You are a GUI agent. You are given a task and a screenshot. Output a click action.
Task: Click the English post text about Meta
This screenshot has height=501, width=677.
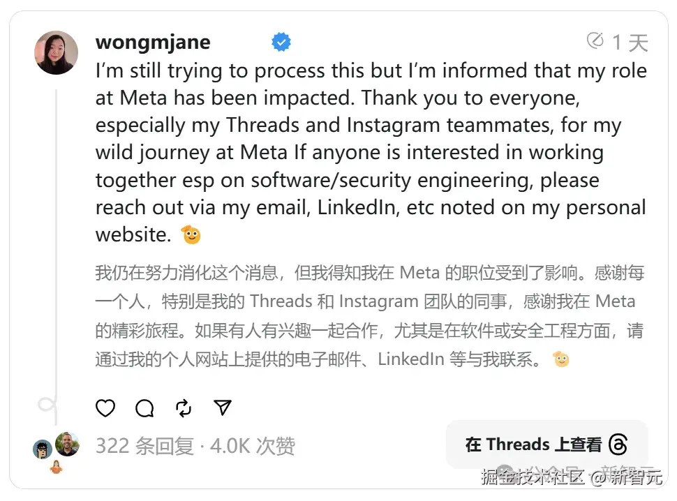(x=371, y=152)
